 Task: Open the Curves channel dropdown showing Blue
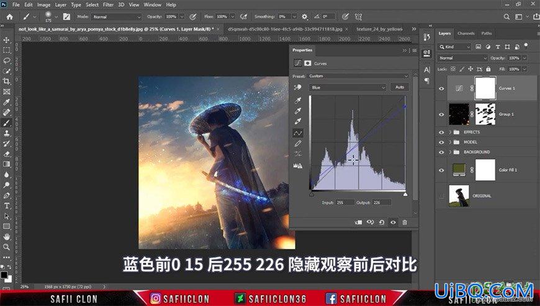pyautogui.click(x=348, y=87)
